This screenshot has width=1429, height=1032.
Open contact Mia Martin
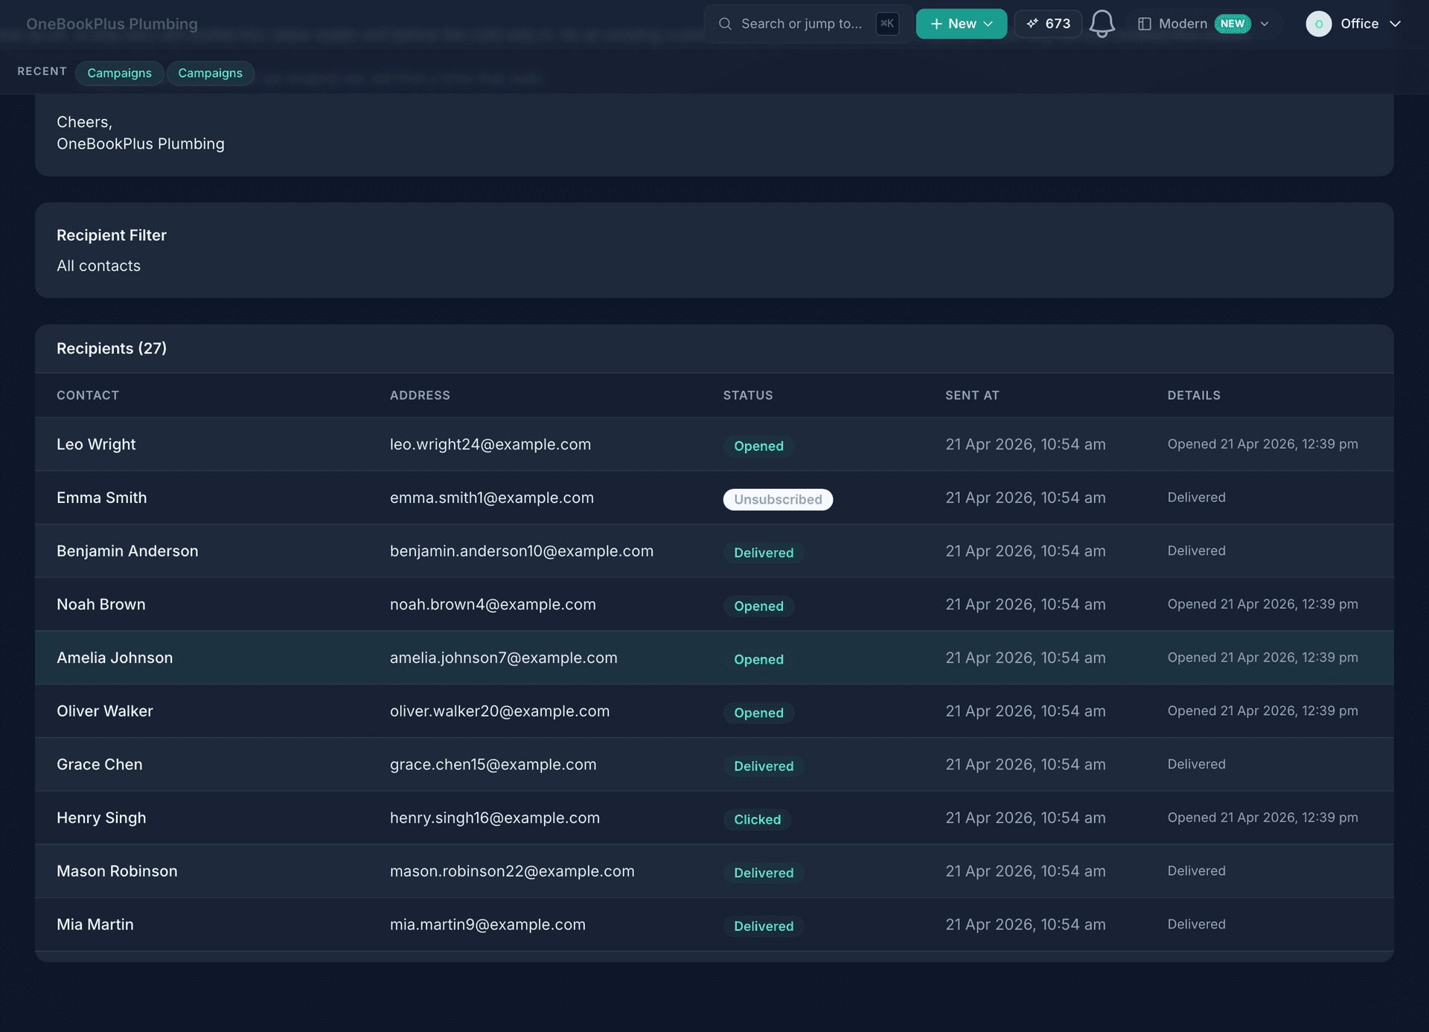95,924
